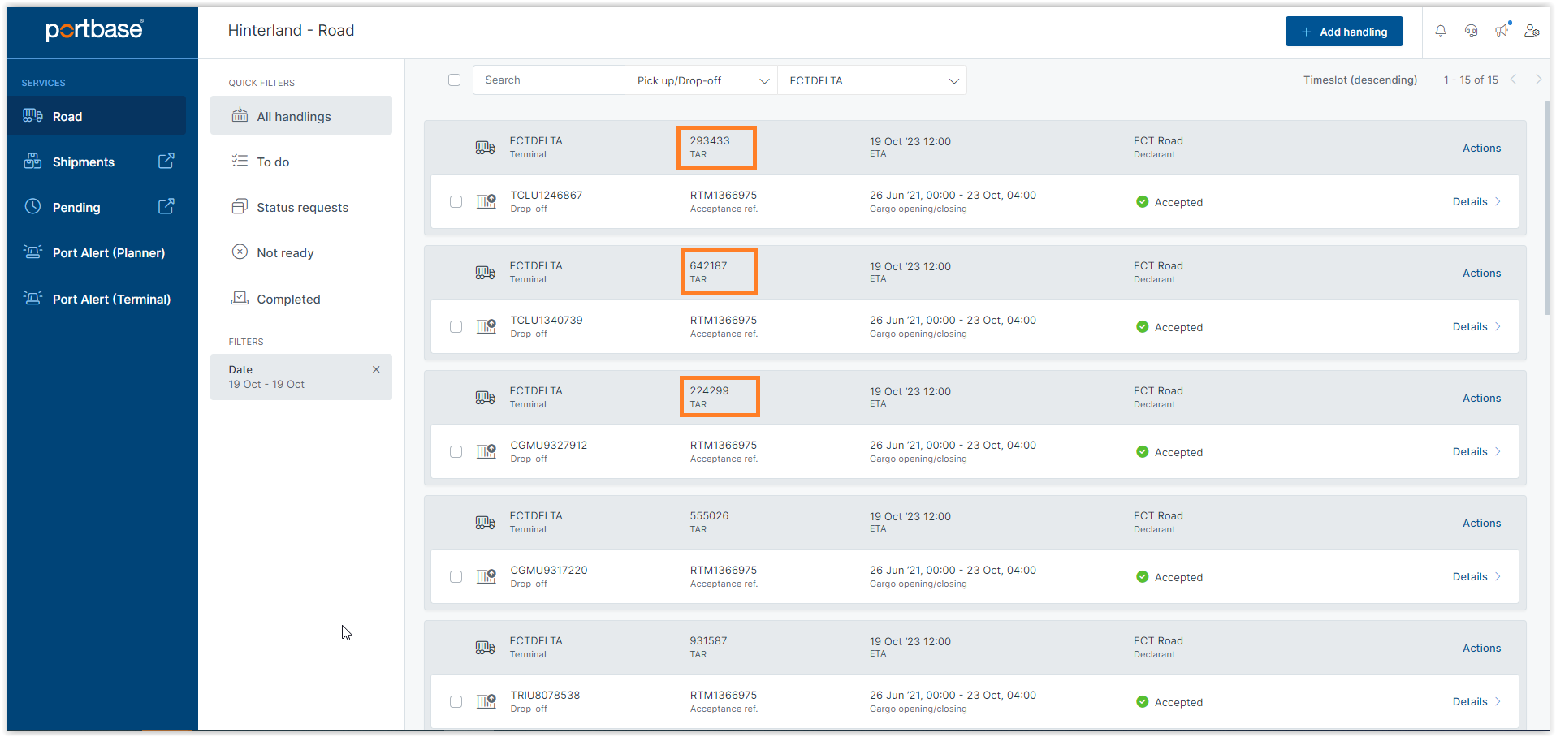The height and width of the screenshot is (737, 1556).
Task: Click the Add handling button
Action: point(1343,32)
